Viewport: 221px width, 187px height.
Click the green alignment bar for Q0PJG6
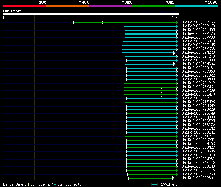tap(125, 22)
